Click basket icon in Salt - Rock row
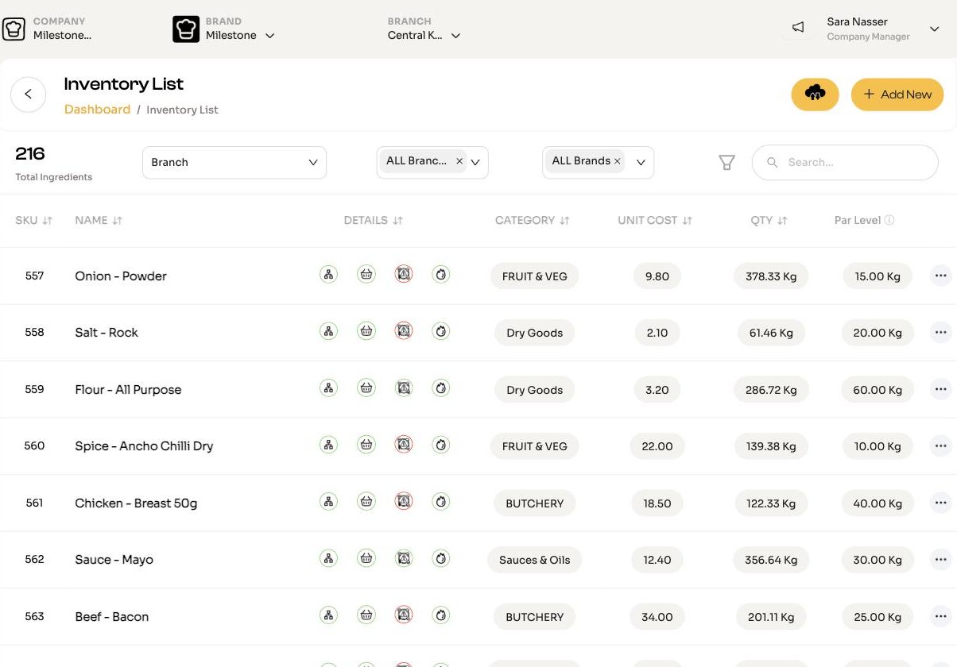This screenshot has height=667, width=957. click(x=366, y=331)
